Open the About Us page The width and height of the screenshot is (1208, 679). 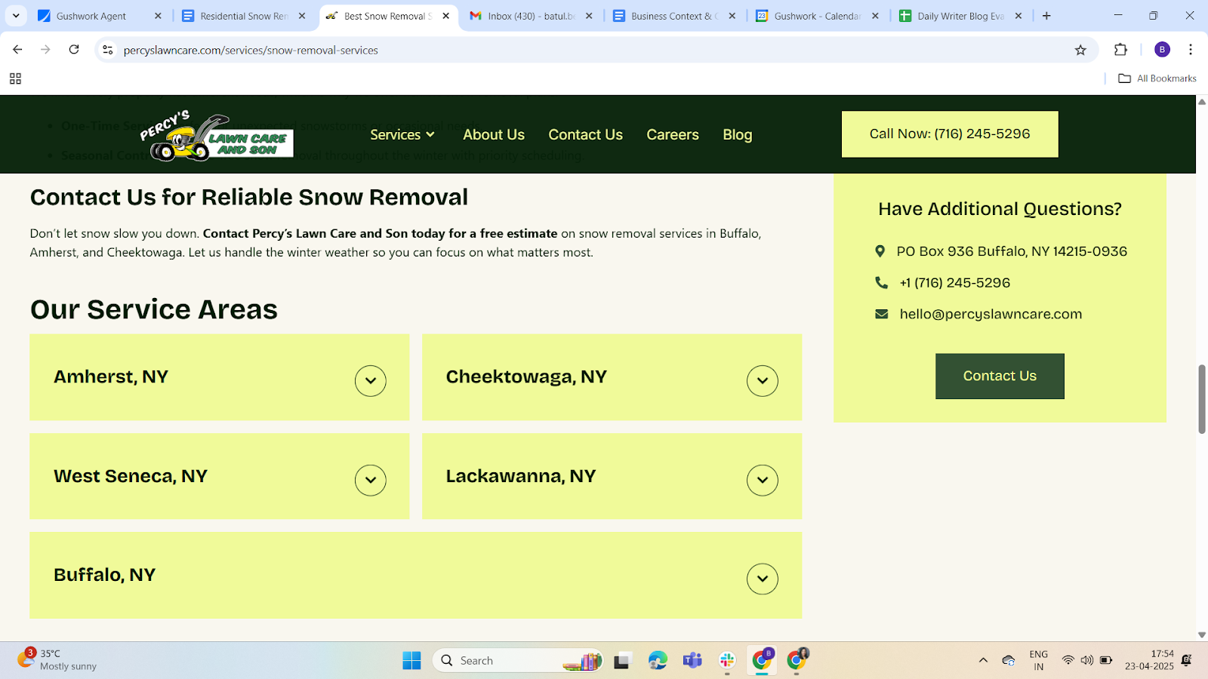tap(494, 134)
